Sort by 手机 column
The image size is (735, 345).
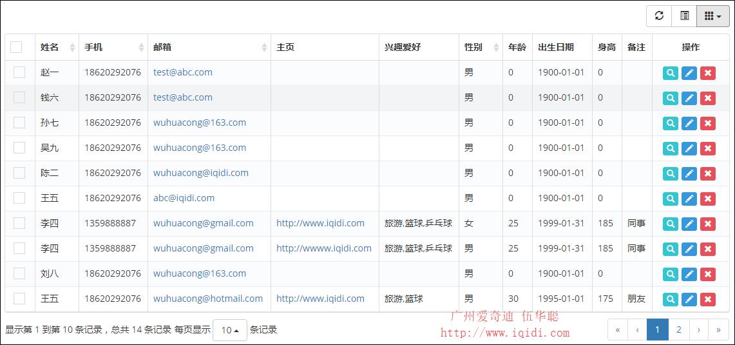click(x=113, y=47)
